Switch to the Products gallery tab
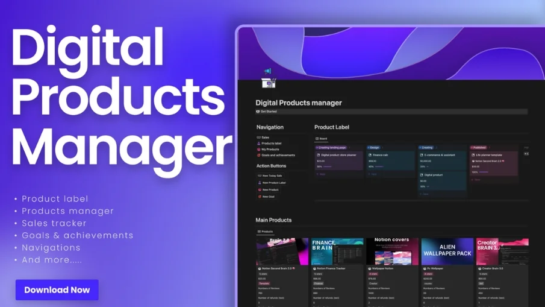The image size is (545, 307). [x=265, y=232]
